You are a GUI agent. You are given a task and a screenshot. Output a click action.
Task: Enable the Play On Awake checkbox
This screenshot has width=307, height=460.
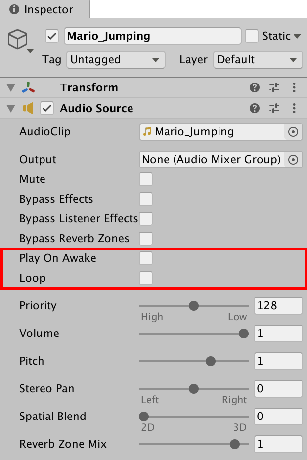(x=146, y=258)
